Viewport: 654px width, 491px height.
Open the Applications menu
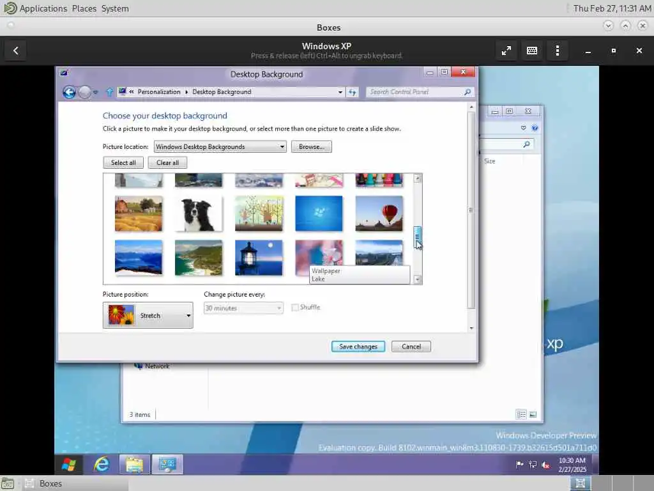(x=43, y=8)
